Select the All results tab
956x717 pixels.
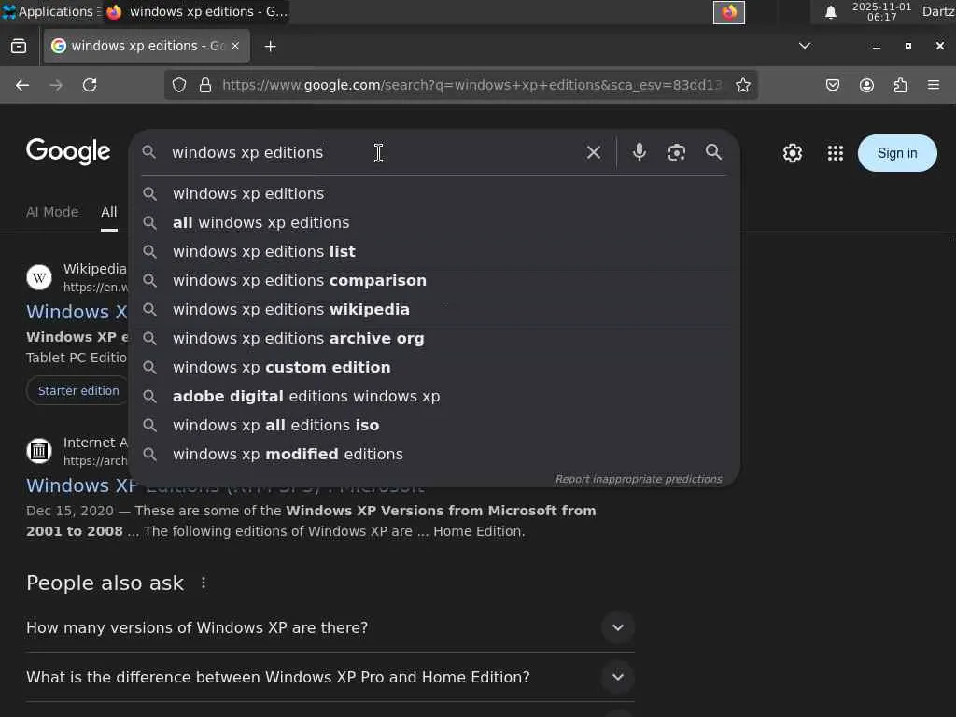(x=109, y=212)
